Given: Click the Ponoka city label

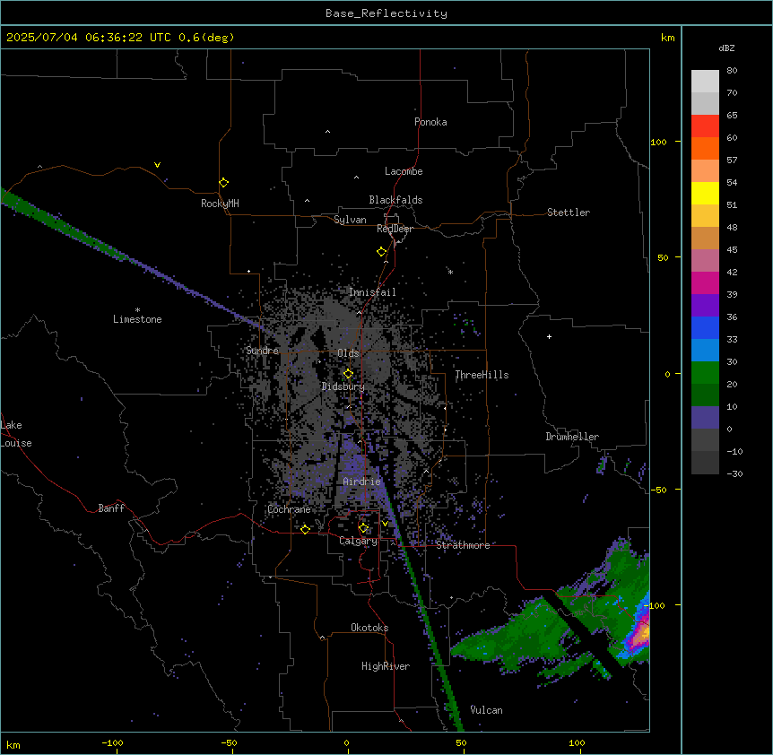Looking at the screenshot, I should 430,122.
